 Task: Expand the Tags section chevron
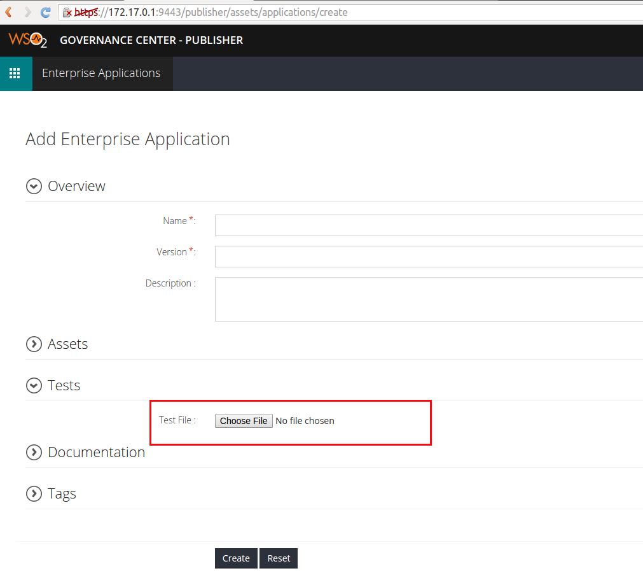34,494
